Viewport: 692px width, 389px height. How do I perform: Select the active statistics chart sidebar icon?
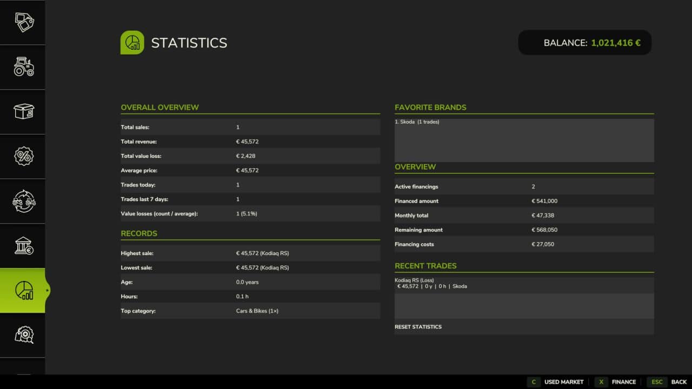[x=24, y=290]
